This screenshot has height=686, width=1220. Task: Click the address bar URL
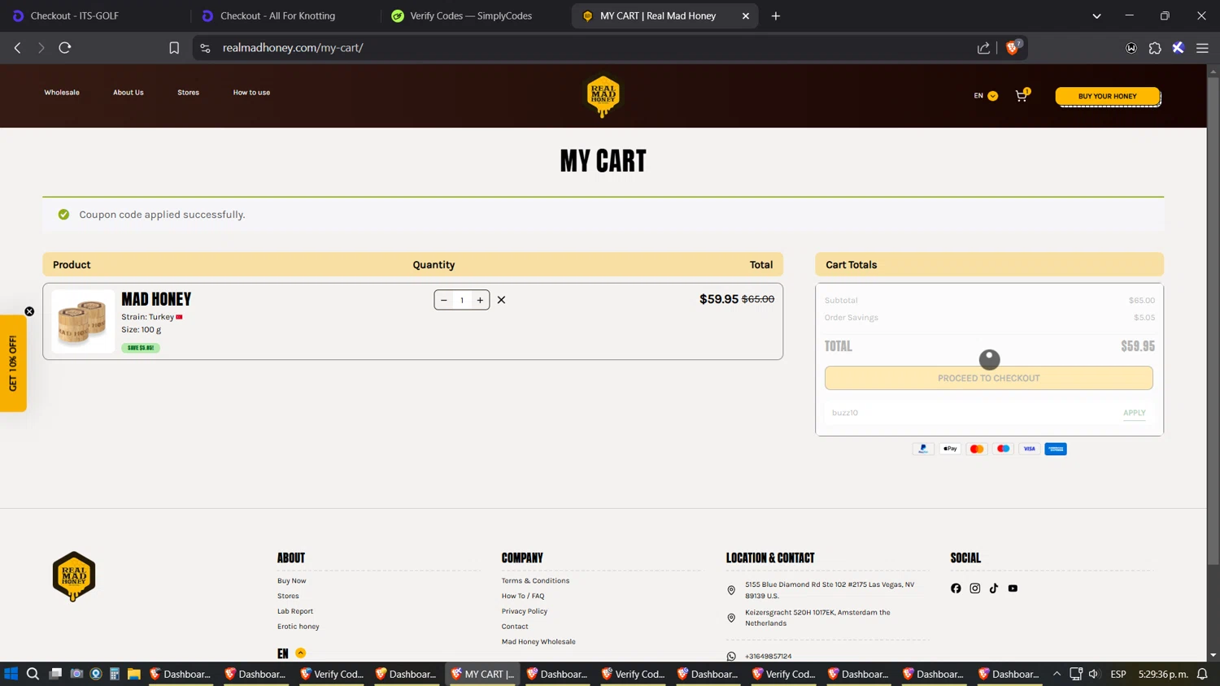(x=293, y=48)
